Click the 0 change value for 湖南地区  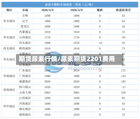(100, 115)
